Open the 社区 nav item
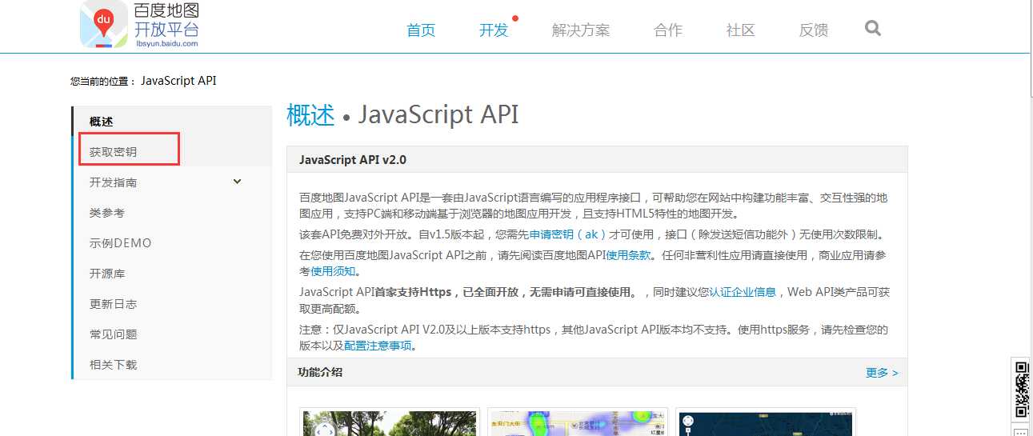Viewport: 1033px width, 436px height. coord(741,30)
